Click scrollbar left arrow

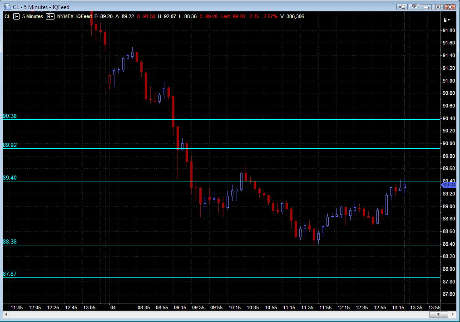(x=6, y=314)
